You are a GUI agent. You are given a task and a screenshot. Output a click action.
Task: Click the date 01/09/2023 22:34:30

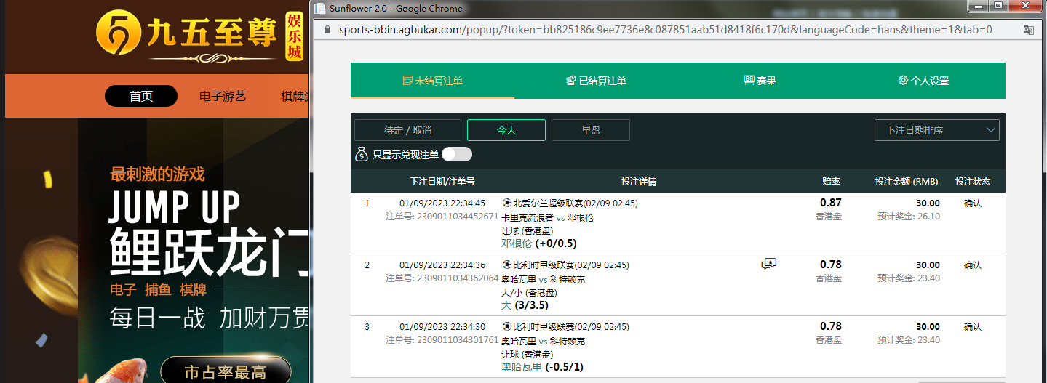coord(442,326)
